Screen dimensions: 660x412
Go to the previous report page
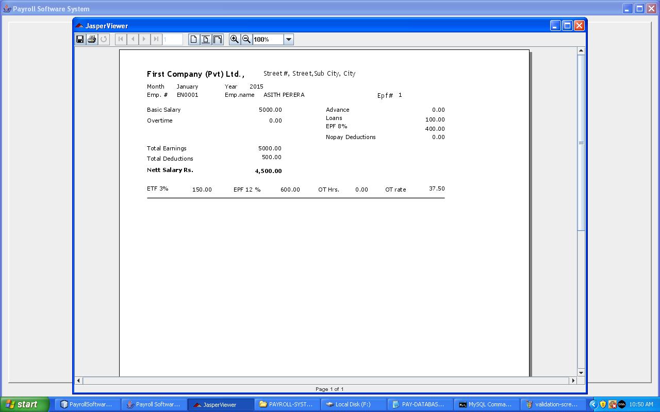(132, 39)
